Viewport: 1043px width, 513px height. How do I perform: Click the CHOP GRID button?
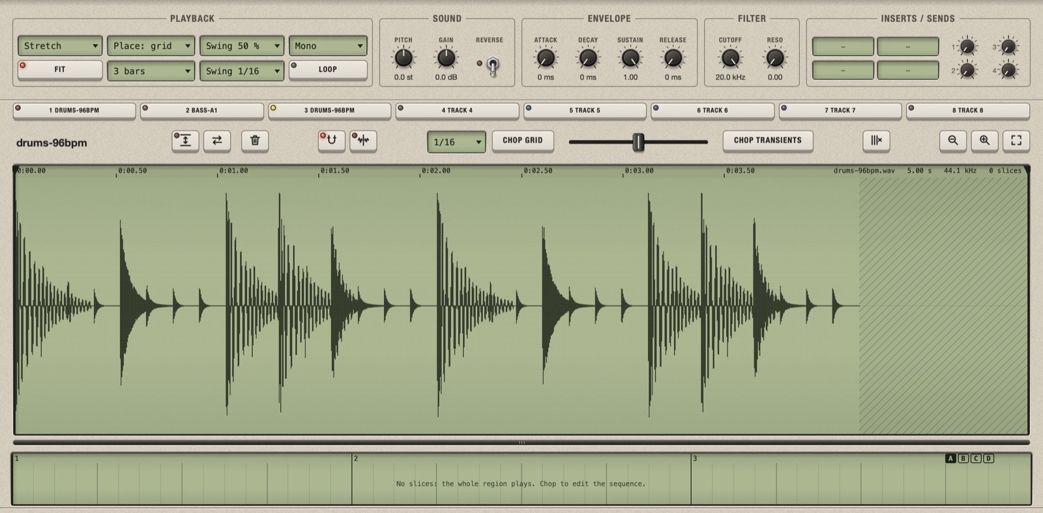click(x=523, y=141)
